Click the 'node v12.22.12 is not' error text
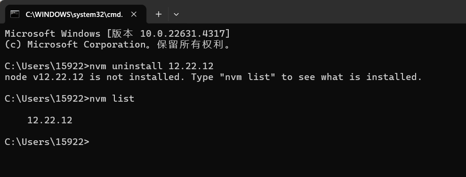The height and width of the screenshot is (177, 466). click(x=64, y=77)
